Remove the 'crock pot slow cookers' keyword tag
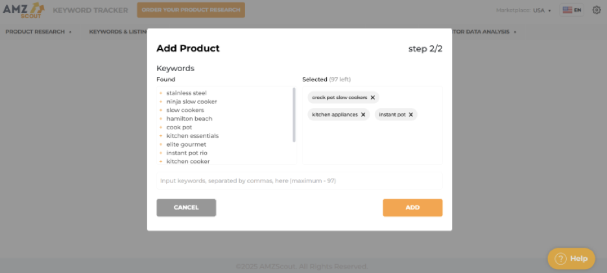The height and width of the screenshot is (273, 607). 373,98
